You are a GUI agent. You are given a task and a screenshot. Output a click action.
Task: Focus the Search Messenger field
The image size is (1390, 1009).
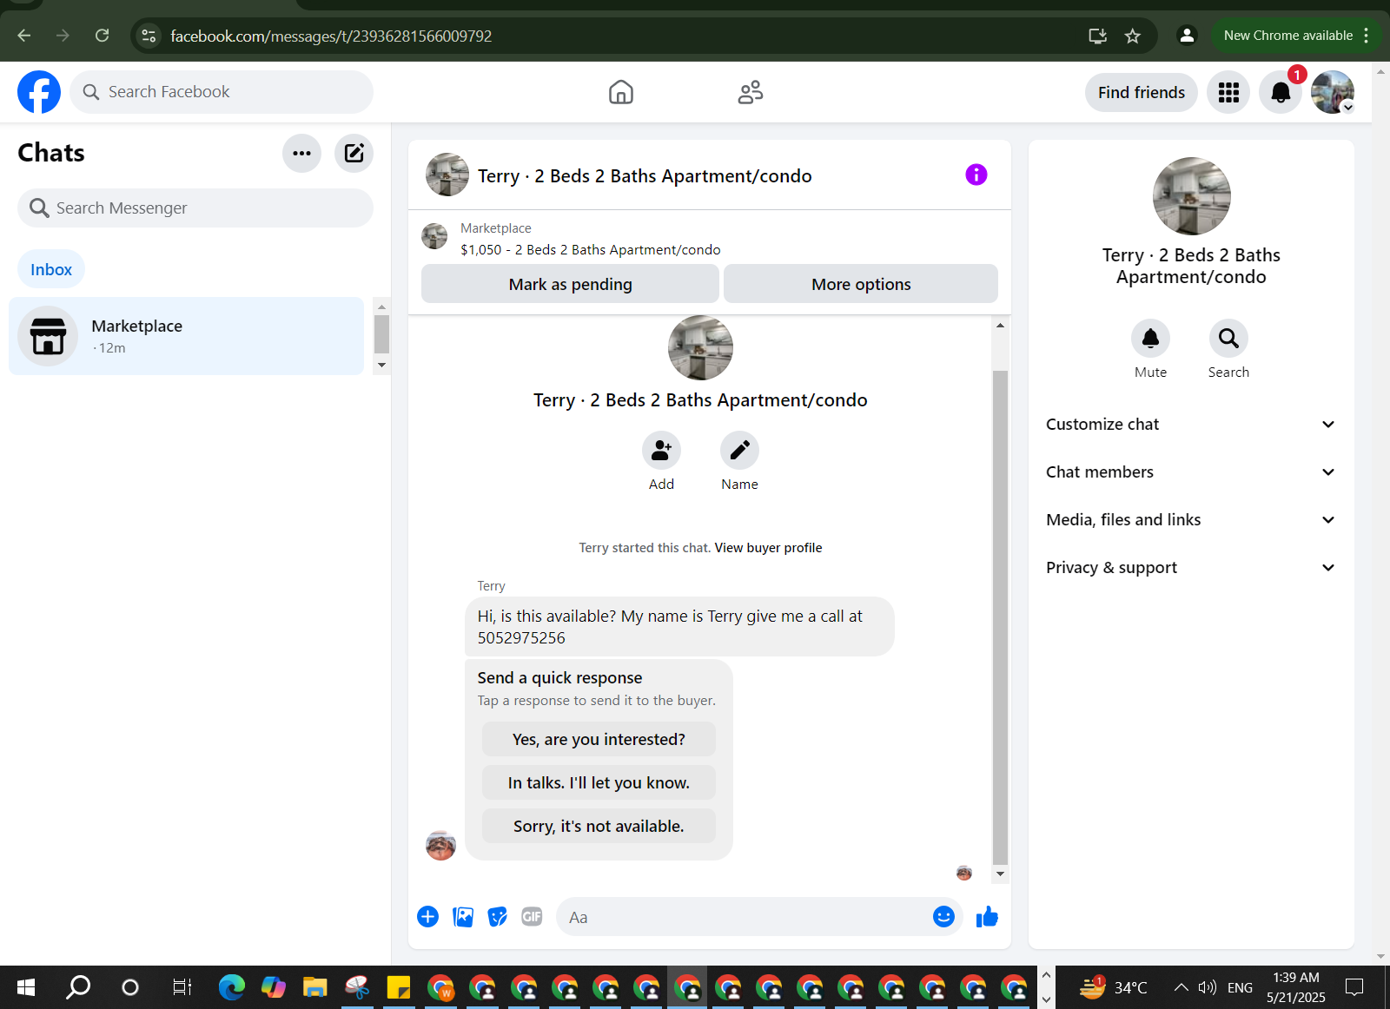(195, 208)
